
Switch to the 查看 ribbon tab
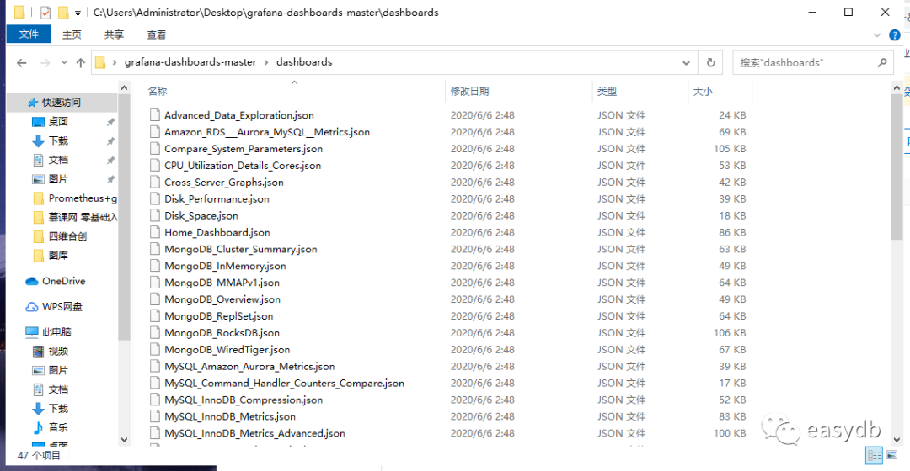click(x=156, y=34)
